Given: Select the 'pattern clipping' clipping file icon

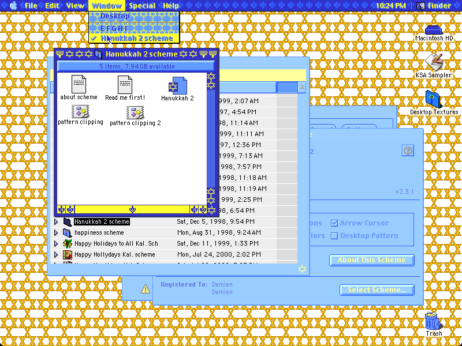Looking at the screenshot, I should [x=80, y=111].
